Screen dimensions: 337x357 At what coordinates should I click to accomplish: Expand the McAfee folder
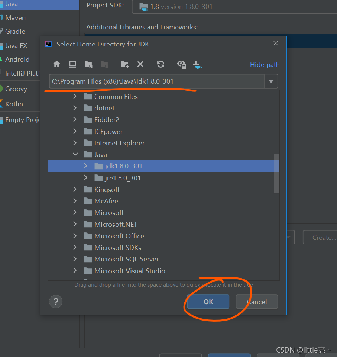click(75, 201)
